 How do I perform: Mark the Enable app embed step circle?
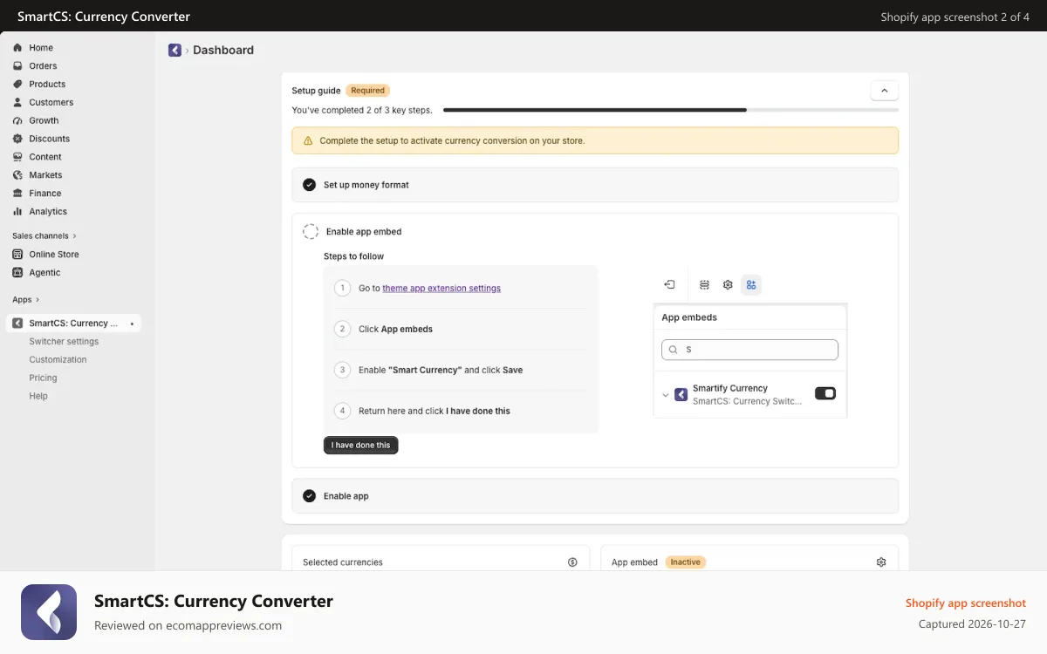[x=311, y=232]
